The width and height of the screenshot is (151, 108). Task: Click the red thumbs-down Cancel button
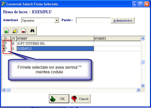coord(80,99)
